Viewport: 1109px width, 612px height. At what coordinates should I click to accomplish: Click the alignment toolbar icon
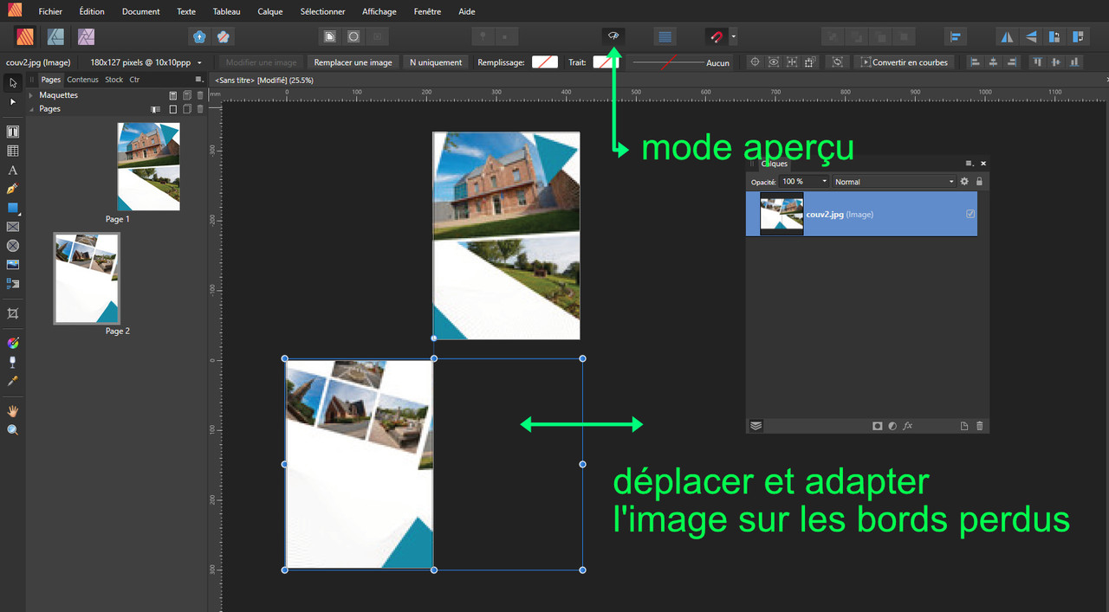point(955,36)
